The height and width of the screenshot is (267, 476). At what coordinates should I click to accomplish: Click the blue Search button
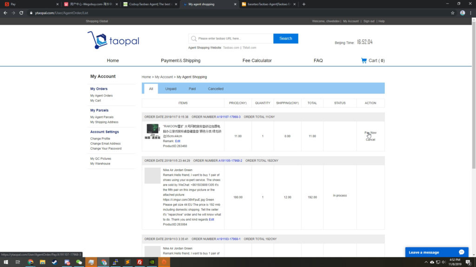(286, 38)
